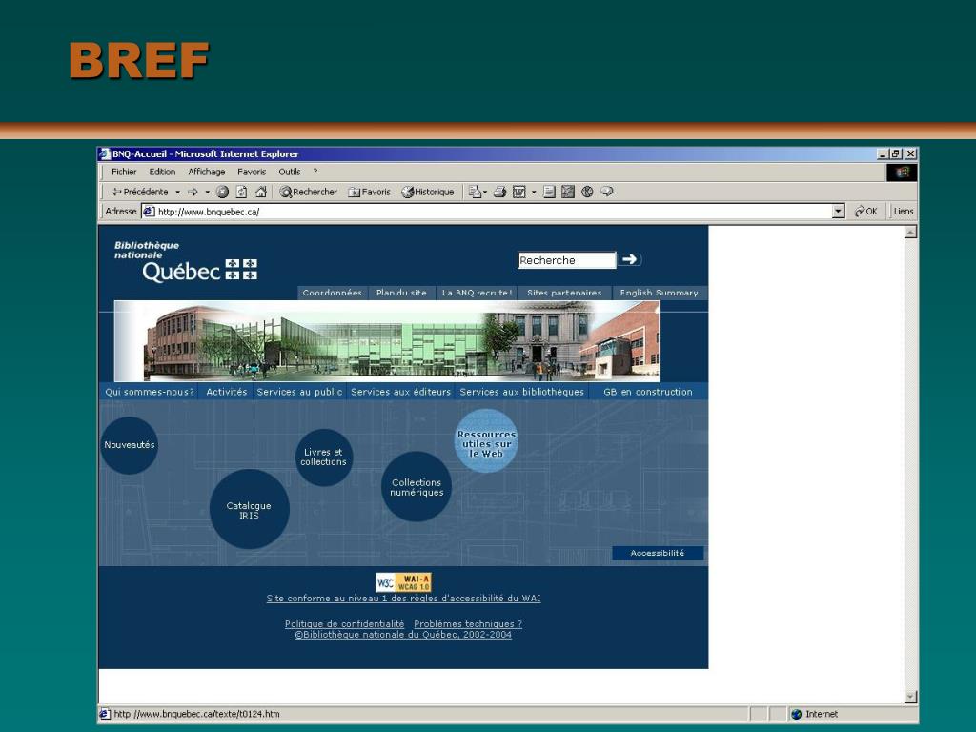Open La BNQ recrute! tab
Viewport: 976px width, 732px height.
[477, 293]
